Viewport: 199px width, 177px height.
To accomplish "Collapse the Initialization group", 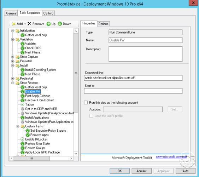I will [13, 31].
